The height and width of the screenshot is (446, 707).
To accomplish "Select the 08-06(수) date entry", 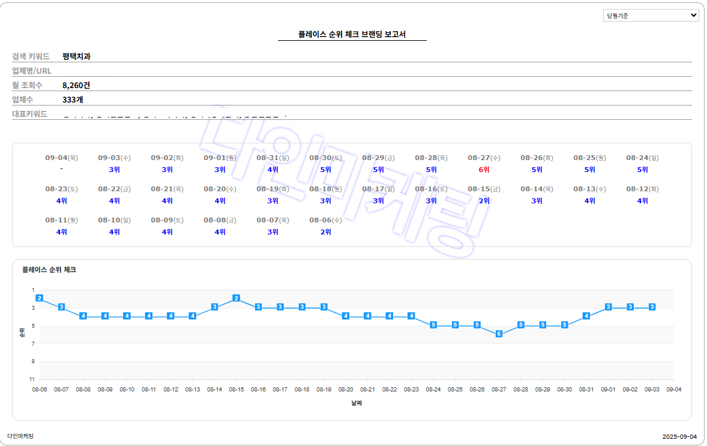I will pyautogui.click(x=325, y=220).
